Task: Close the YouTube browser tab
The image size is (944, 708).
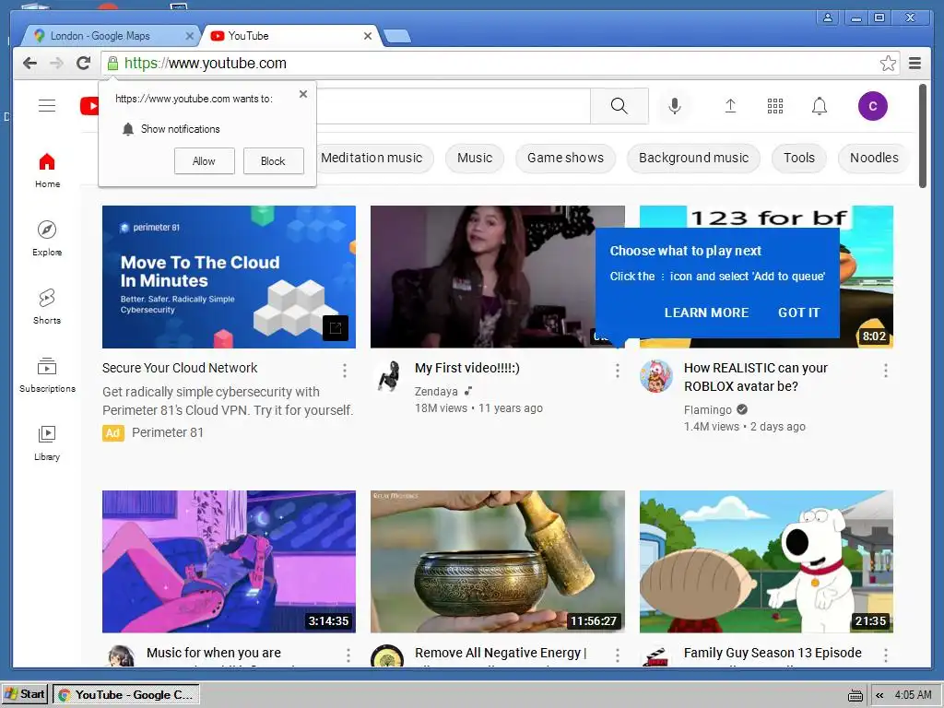Action: [x=367, y=36]
